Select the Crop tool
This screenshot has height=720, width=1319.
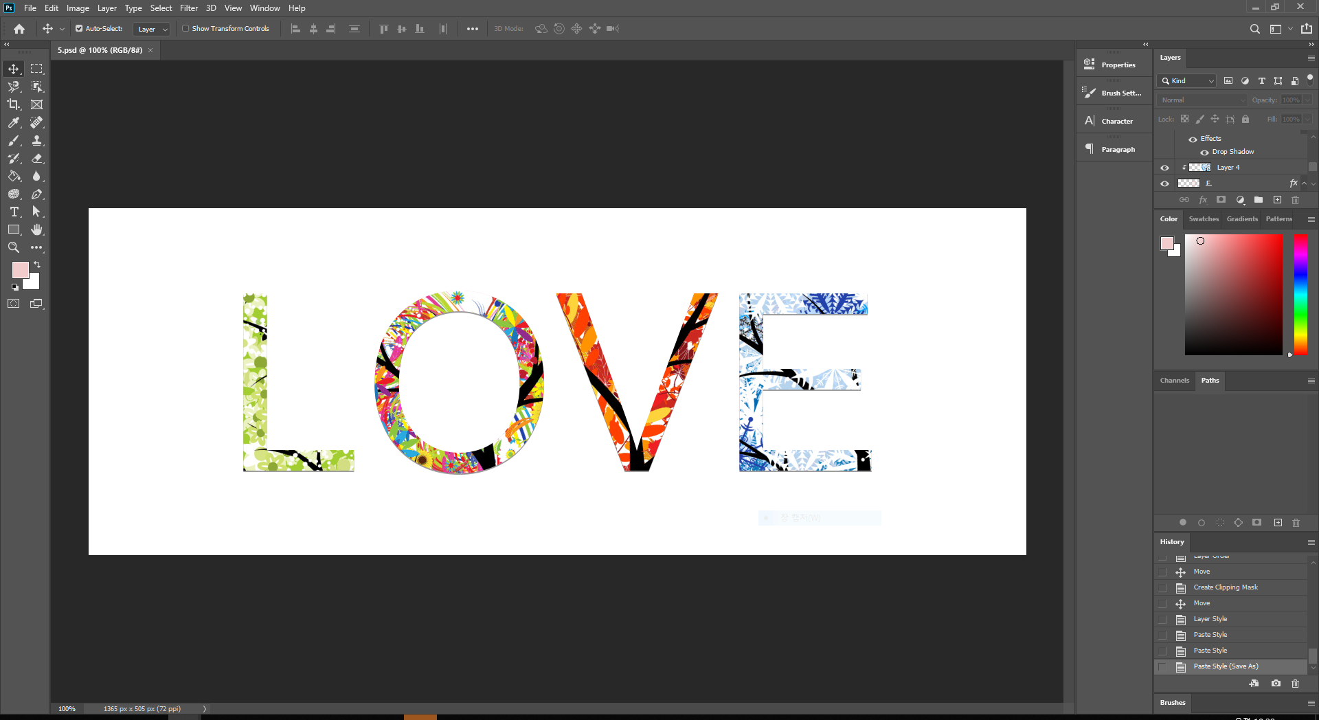14,104
